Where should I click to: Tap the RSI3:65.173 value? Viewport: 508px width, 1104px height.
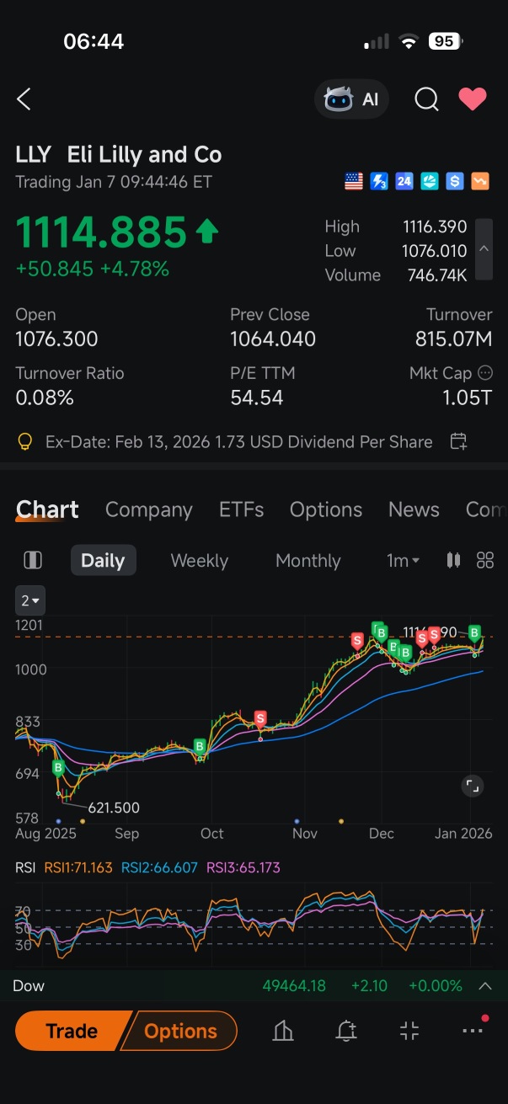pos(243,867)
